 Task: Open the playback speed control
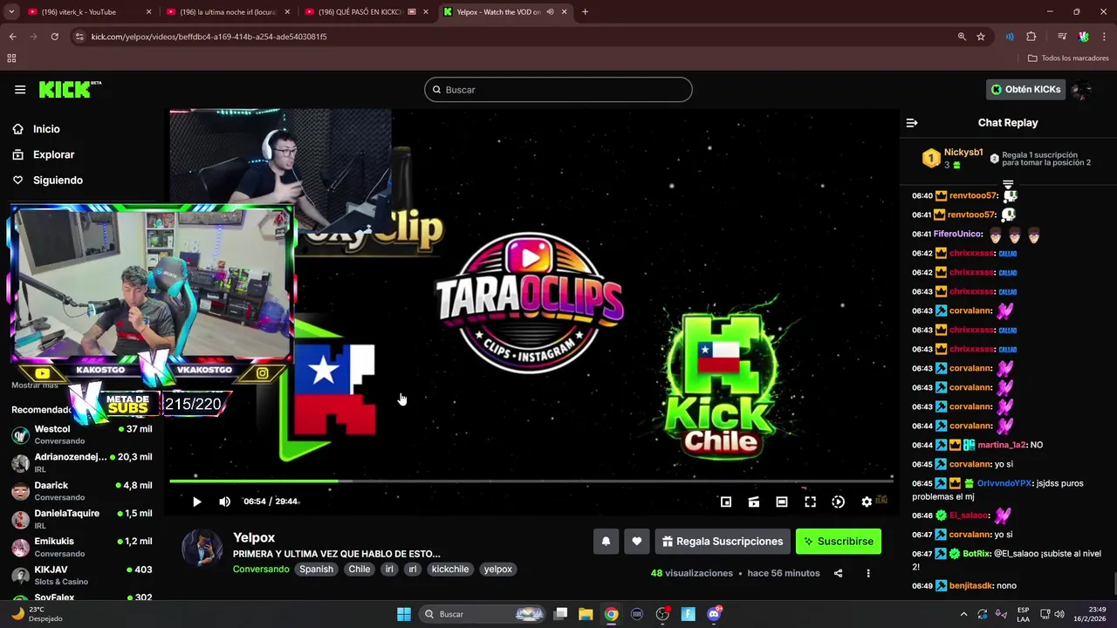tap(838, 502)
